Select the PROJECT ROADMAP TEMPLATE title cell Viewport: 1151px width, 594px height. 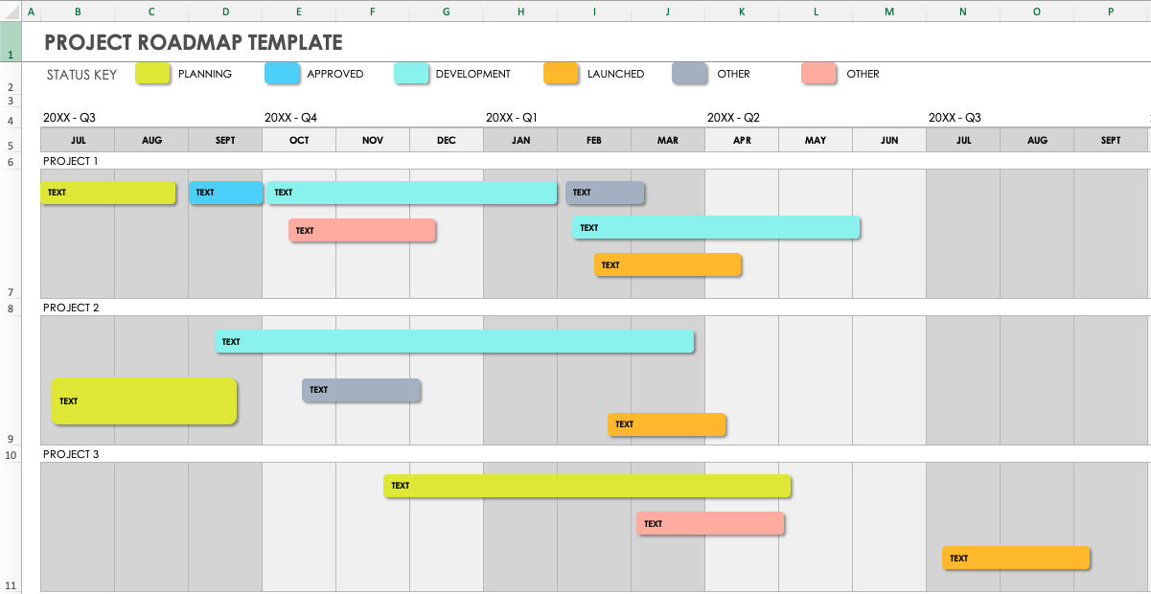coord(192,42)
